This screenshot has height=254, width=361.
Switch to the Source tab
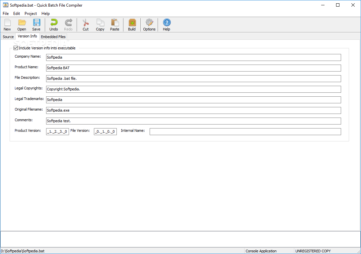coord(8,37)
